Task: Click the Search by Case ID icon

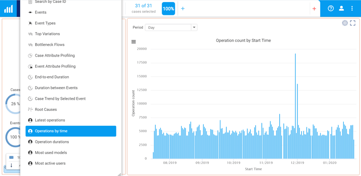Action: [x=30, y=2]
